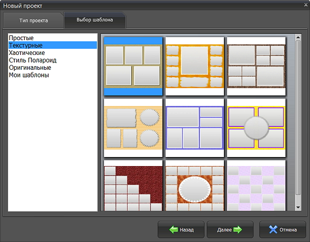Show the Мои шаблоны category

[x=29, y=75]
